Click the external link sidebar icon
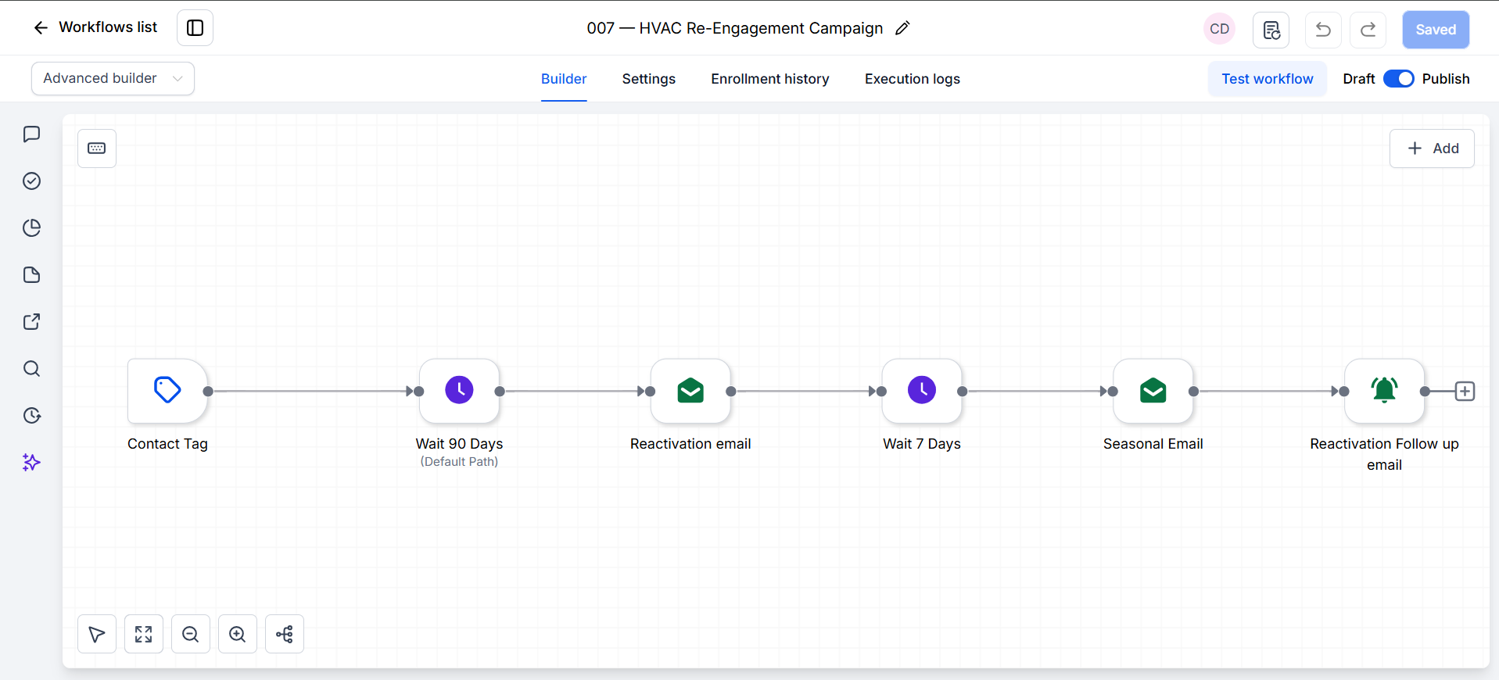 pos(32,322)
